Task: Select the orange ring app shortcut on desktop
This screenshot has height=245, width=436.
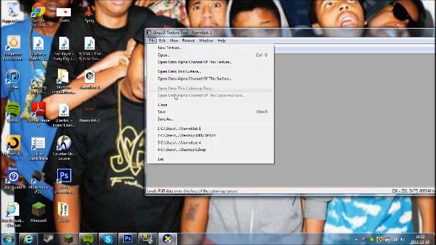Action: [x=13, y=48]
